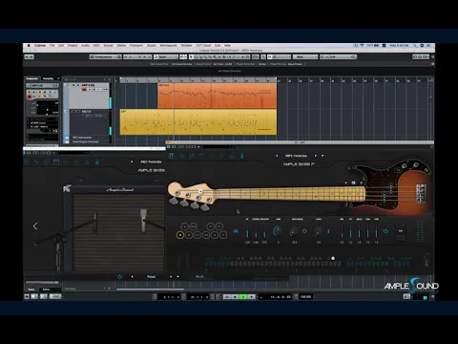Open the Beat grid type dropdown in the toolbar
The width and height of the screenshot is (458, 344).
pos(304,57)
